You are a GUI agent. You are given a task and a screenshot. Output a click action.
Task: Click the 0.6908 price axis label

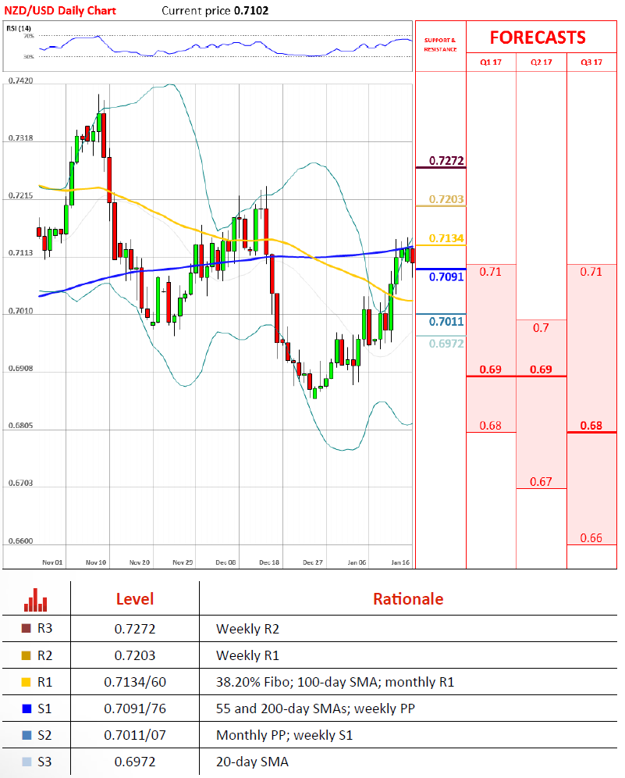click(21, 368)
